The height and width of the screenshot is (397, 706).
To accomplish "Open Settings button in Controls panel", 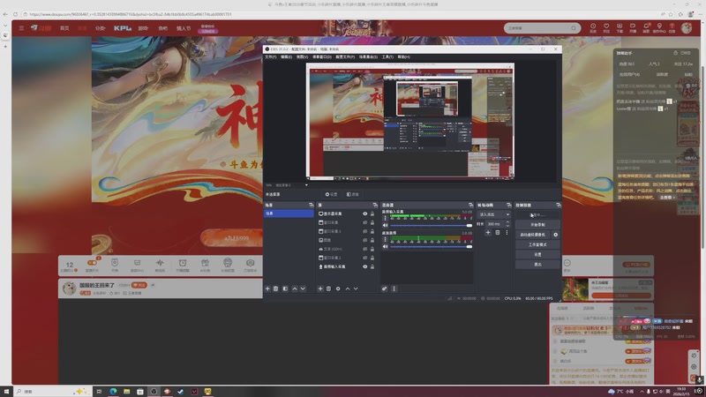I will pyautogui.click(x=537, y=254).
